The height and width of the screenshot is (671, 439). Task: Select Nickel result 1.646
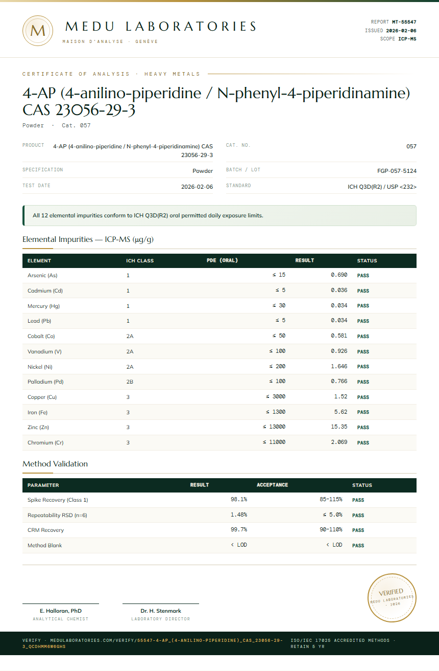pyautogui.click(x=339, y=366)
